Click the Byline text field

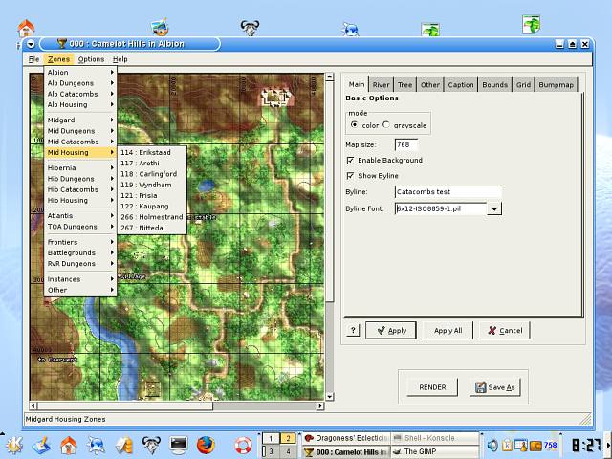pyautogui.click(x=447, y=192)
